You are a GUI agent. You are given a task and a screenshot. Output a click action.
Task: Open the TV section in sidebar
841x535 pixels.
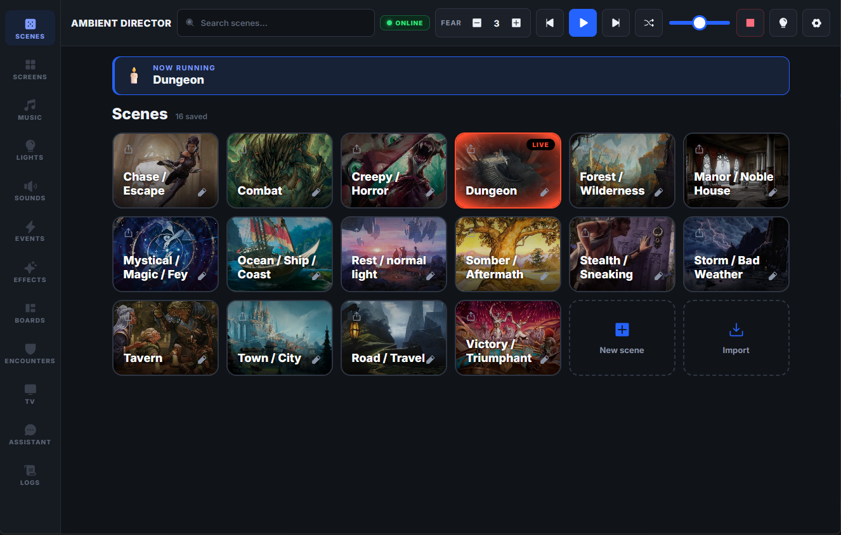coord(30,394)
